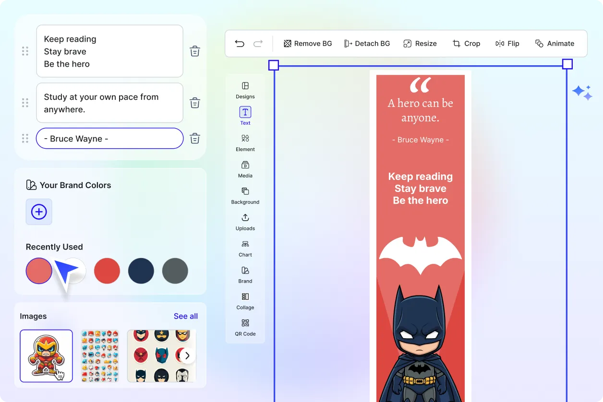The image size is (603, 402).
Task: Delete the 'Keep reading' text block
Action: point(195,51)
